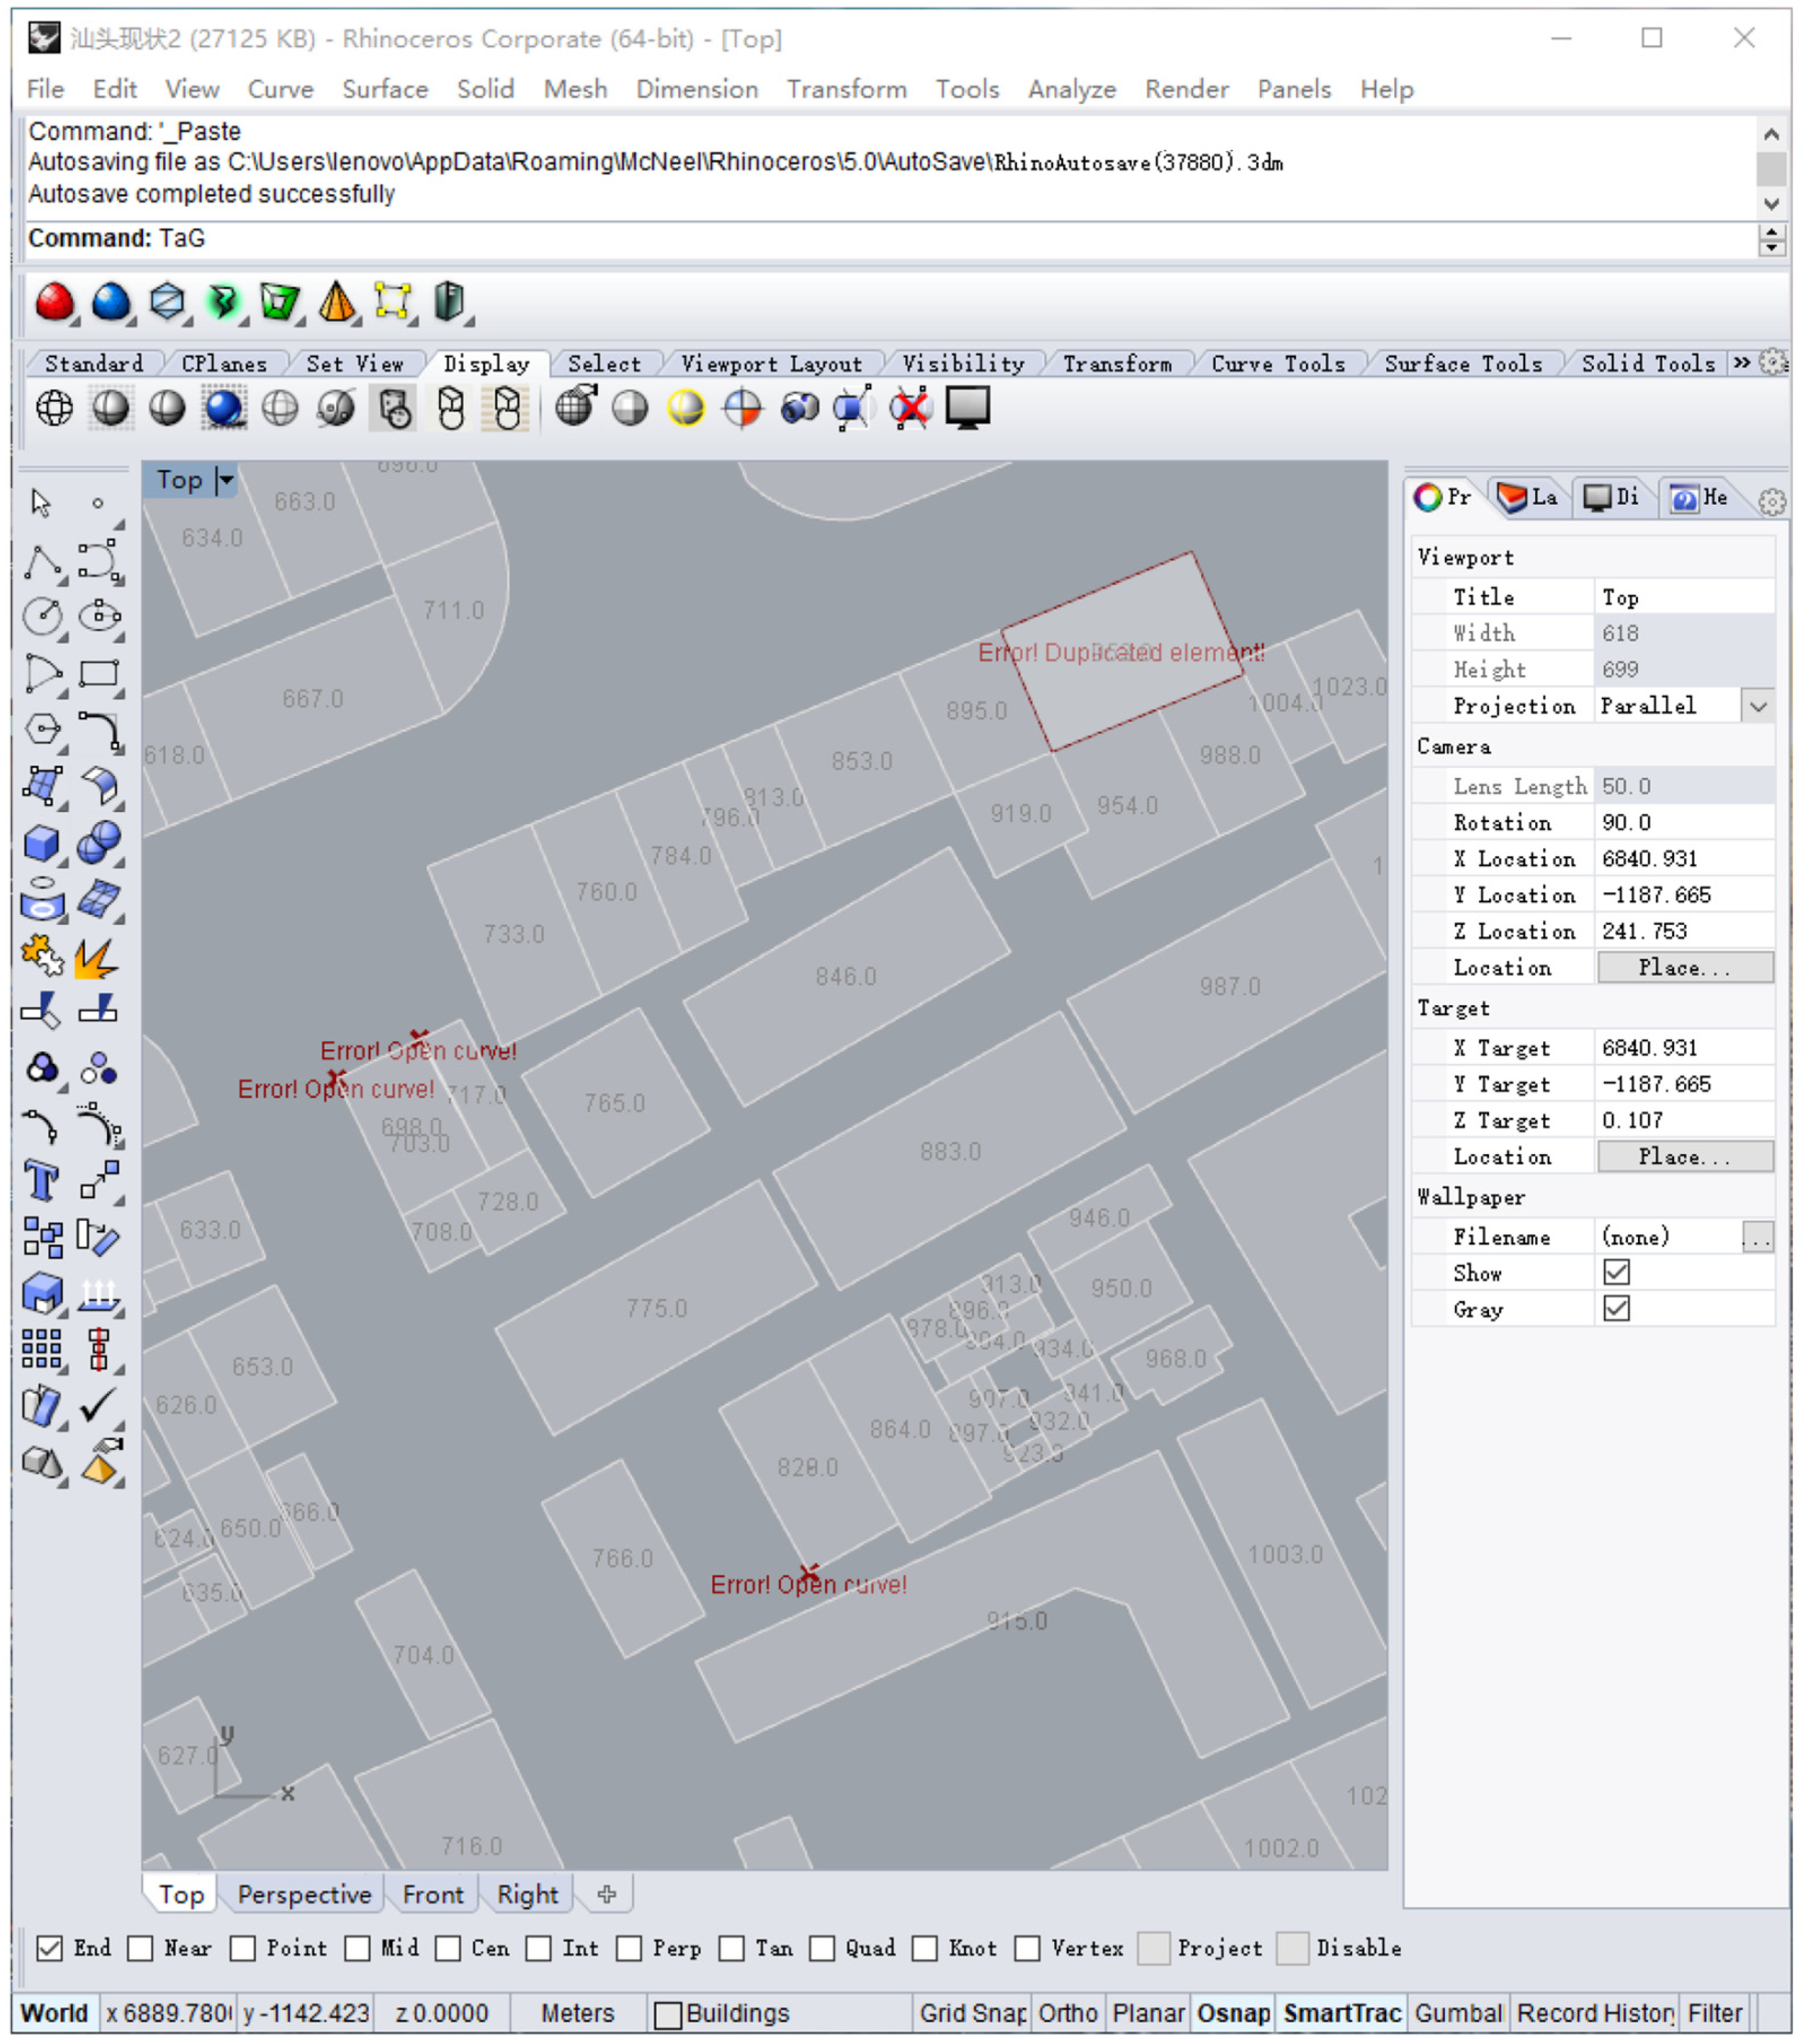Screen dimensions: 1800x2044
Task: Click the Rendered viewport display icon
Action: pos(224,408)
